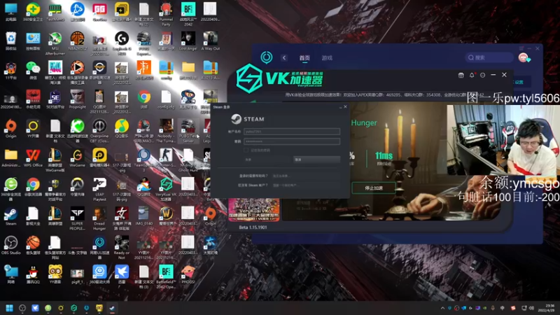Tick the remember password checkbox in Steam

(246, 150)
